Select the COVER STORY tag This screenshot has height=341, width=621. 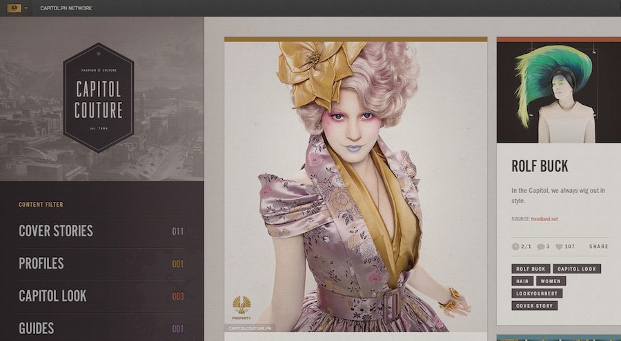[534, 306]
